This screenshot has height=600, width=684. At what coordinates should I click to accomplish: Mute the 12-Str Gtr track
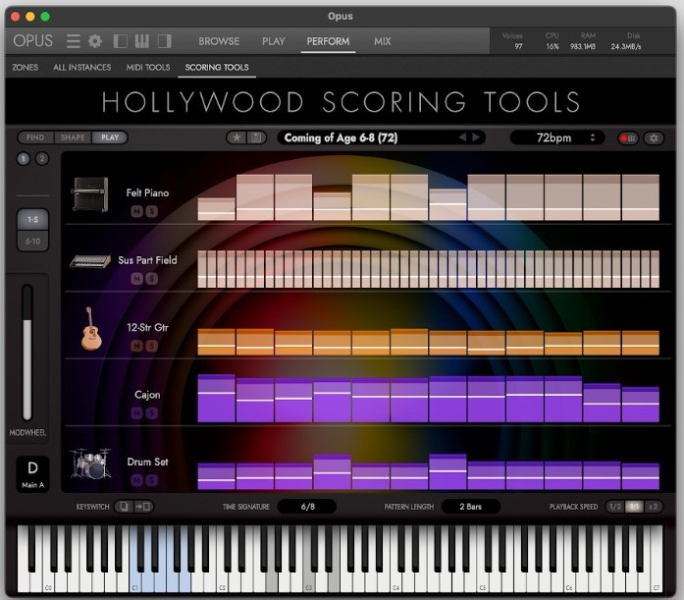(137, 346)
